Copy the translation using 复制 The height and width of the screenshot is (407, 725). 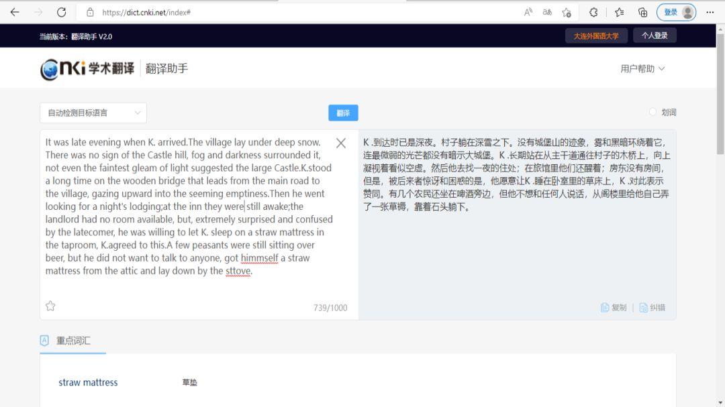pyautogui.click(x=614, y=308)
